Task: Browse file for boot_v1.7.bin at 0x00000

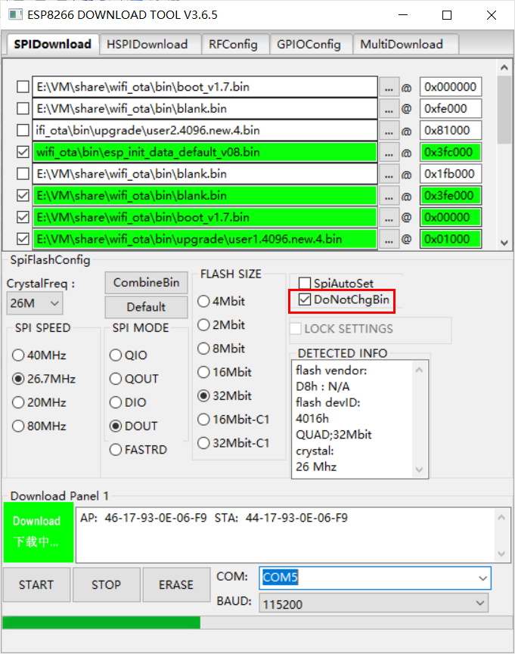Action: click(x=389, y=217)
